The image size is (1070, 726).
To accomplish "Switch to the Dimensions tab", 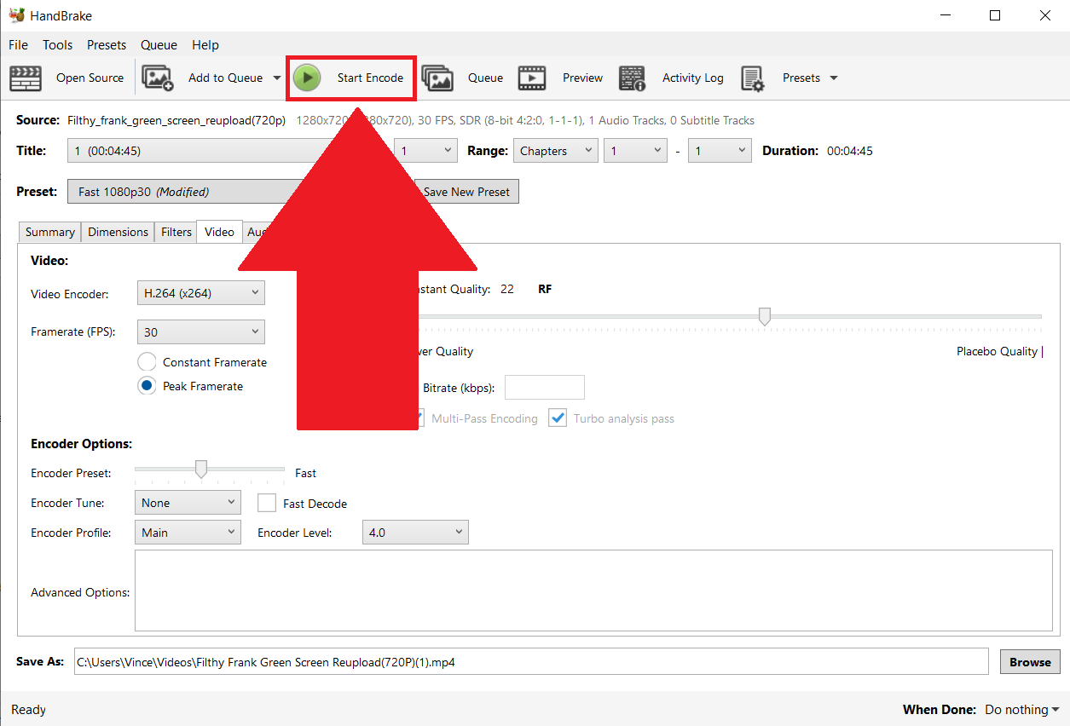I will tap(117, 231).
